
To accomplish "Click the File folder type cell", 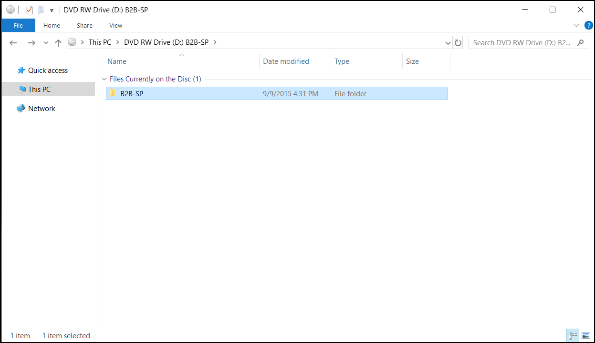I will (351, 94).
